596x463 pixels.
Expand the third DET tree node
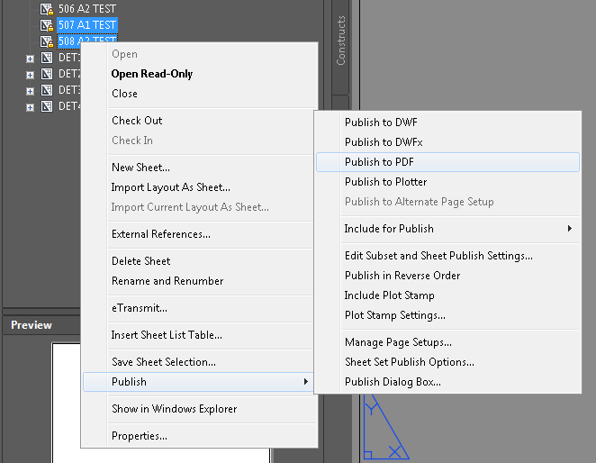pyautogui.click(x=30, y=91)
